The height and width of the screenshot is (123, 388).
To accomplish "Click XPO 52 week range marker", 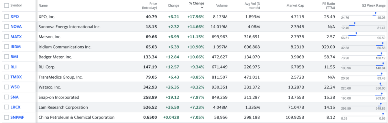I will coord(375,14).
